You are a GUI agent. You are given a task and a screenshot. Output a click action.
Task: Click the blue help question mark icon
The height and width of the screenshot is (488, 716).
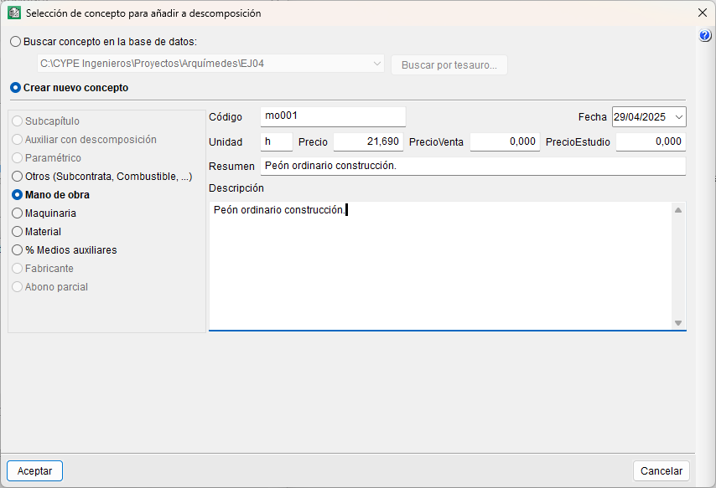coord(705,36)
